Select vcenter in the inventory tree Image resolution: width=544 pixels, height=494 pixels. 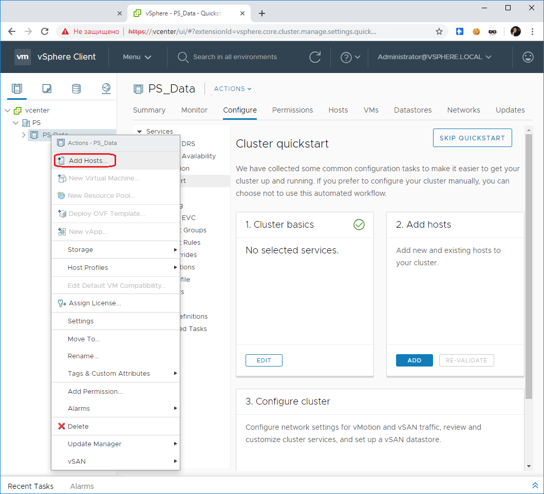click(37, 111)
